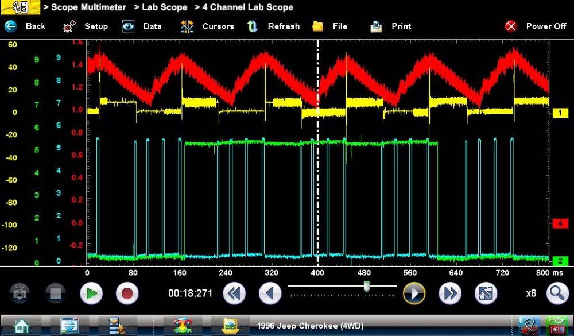Screen dimensions: 574x336
Task: Open the Cursors menu
Action: pos(187,26)
